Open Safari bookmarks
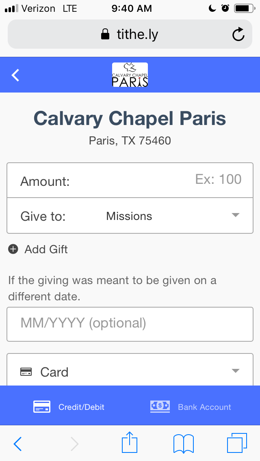Image resolution: width=260 pixels, height=461 pixels. 183,443
